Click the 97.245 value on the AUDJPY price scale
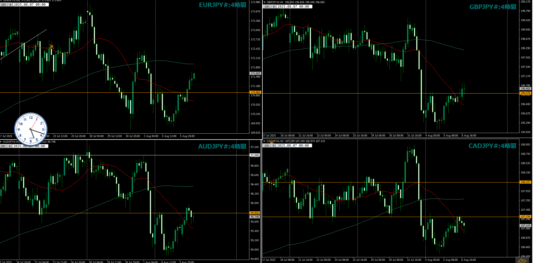The width and height of the screenshot is (533, 263). (255, 147)
